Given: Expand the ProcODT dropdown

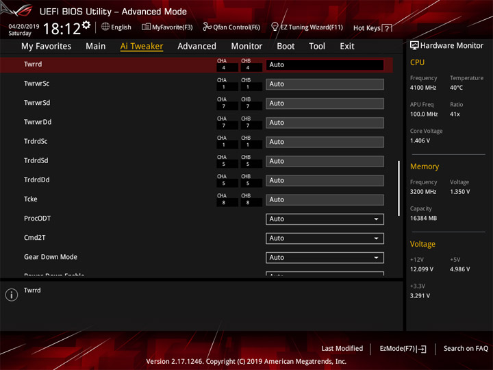Looking at the screenshot, I should click(325, 219).
